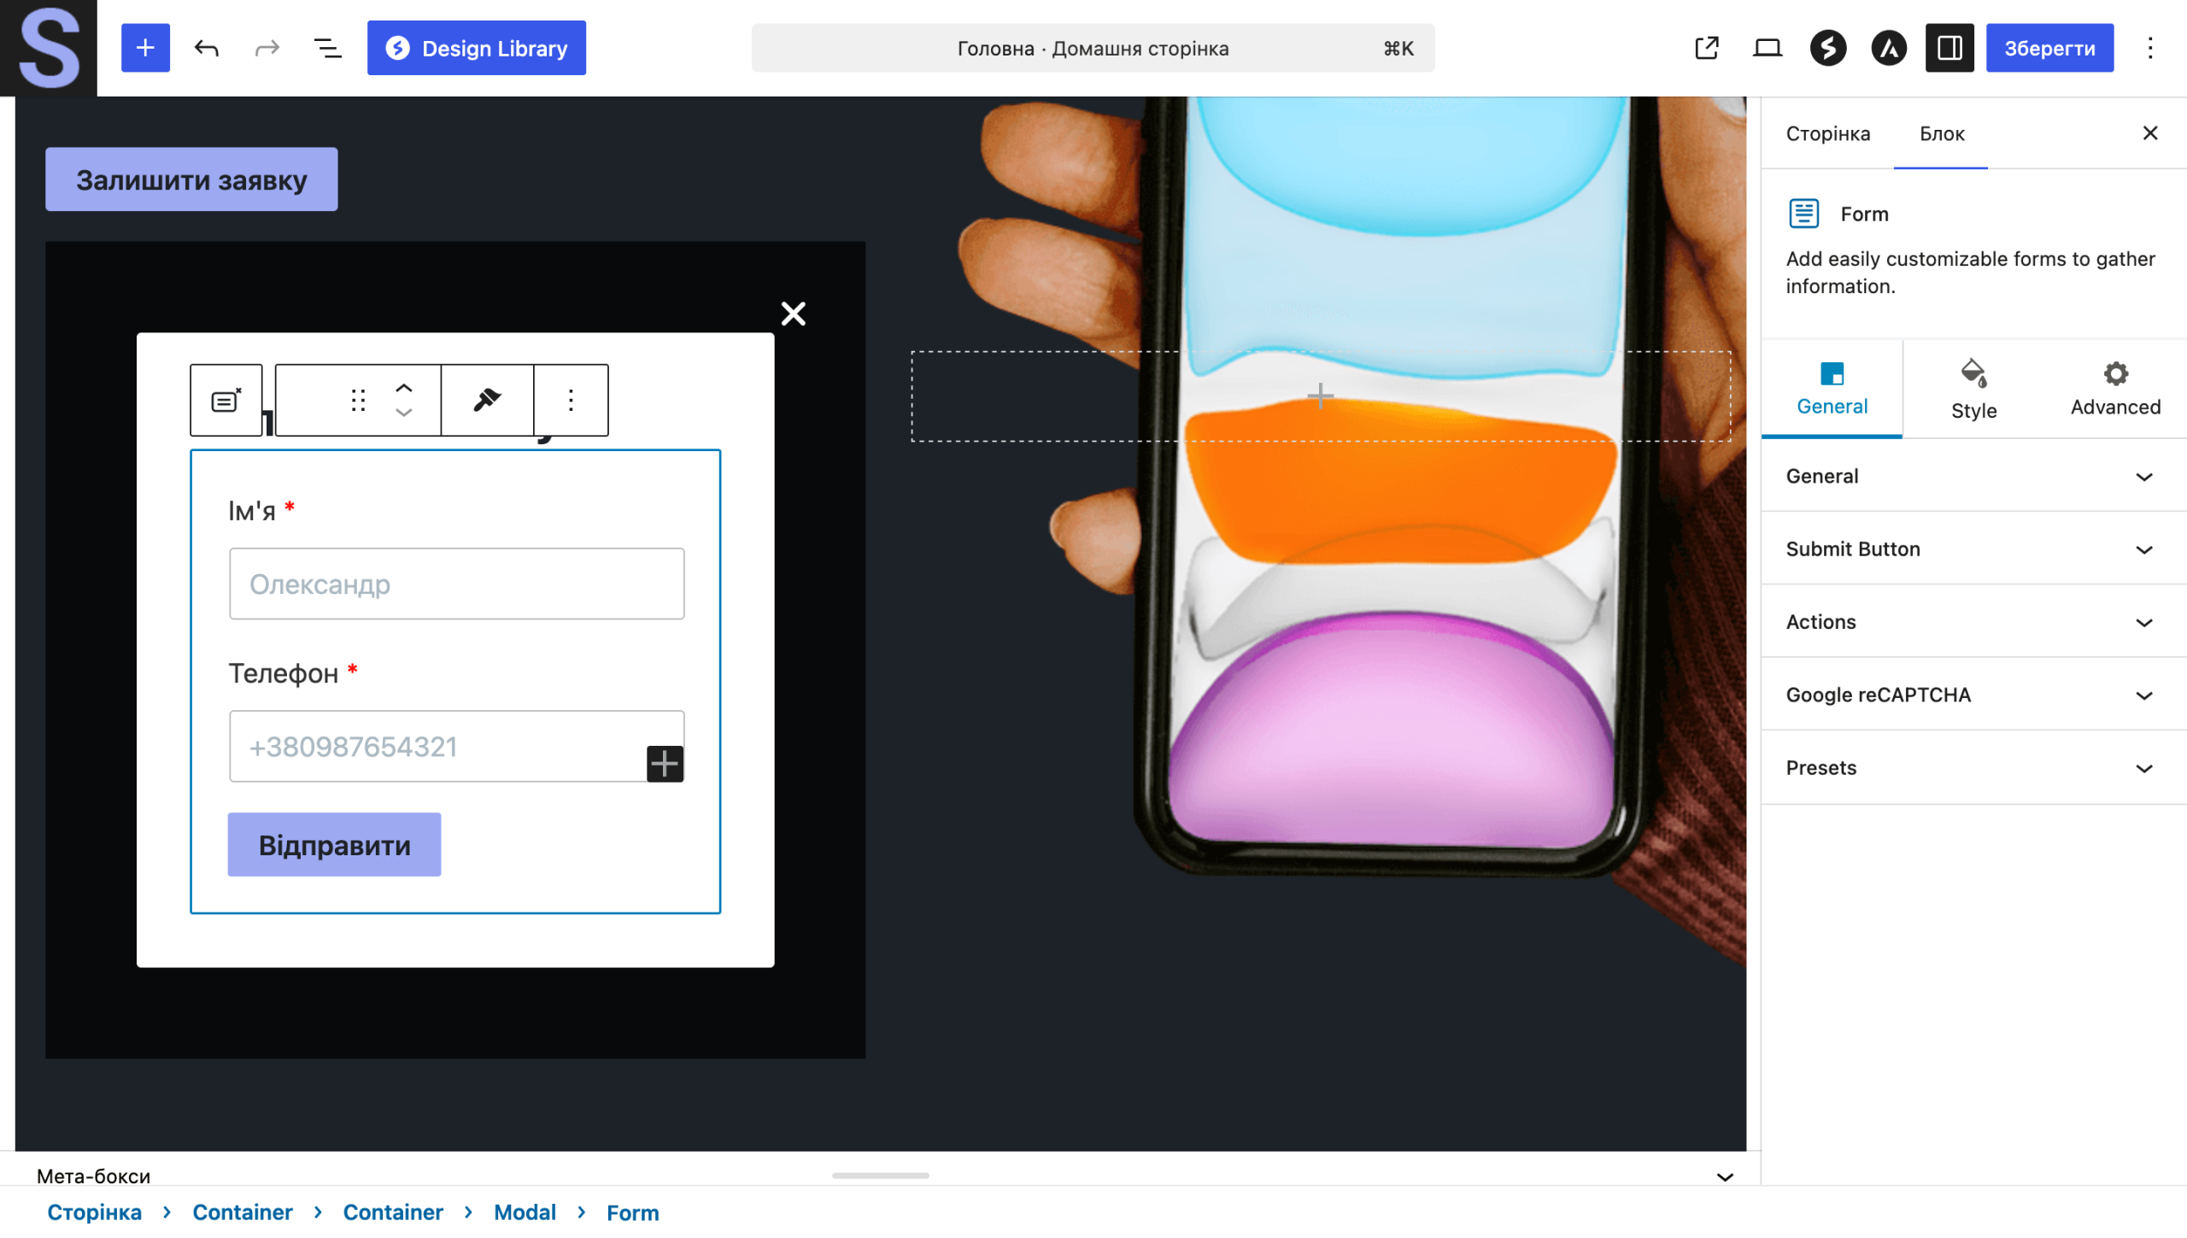The width and height of the screenshot is (2187, 1238).
Task: Undo the last change
Action: click(206, 48)
